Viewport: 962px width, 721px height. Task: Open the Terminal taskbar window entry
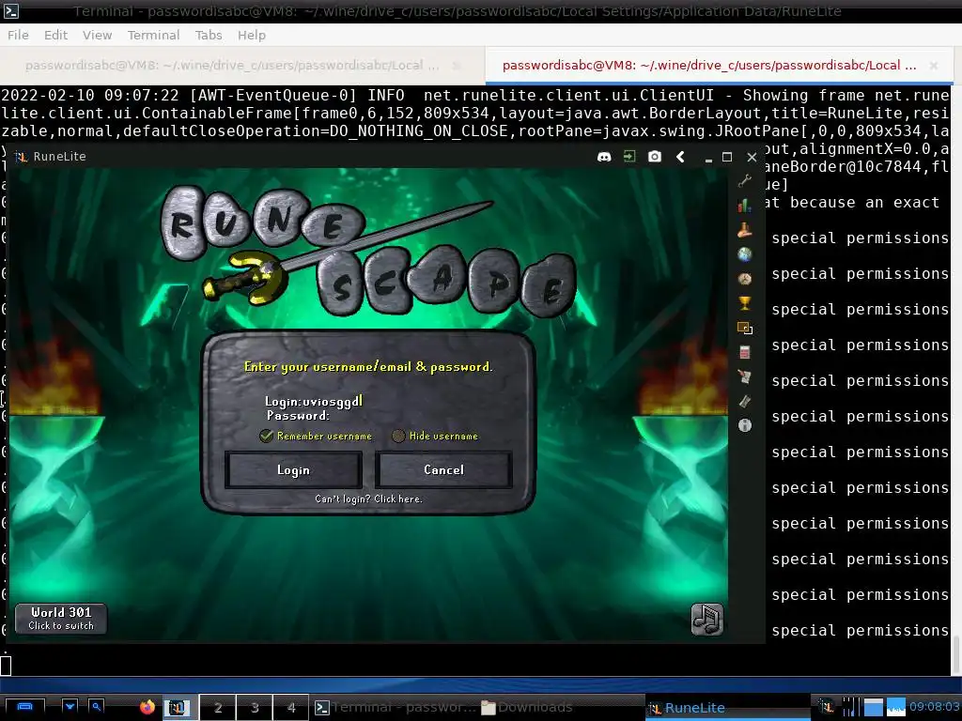coord(395,708)
